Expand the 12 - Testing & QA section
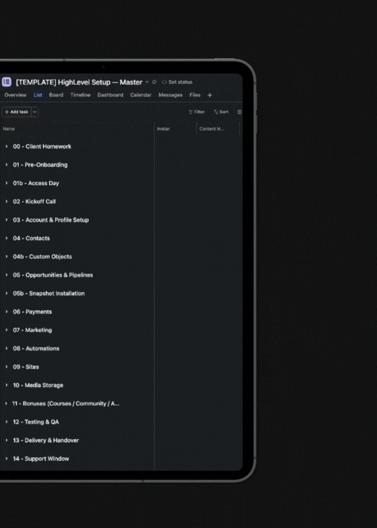 (x=6, y=422)
